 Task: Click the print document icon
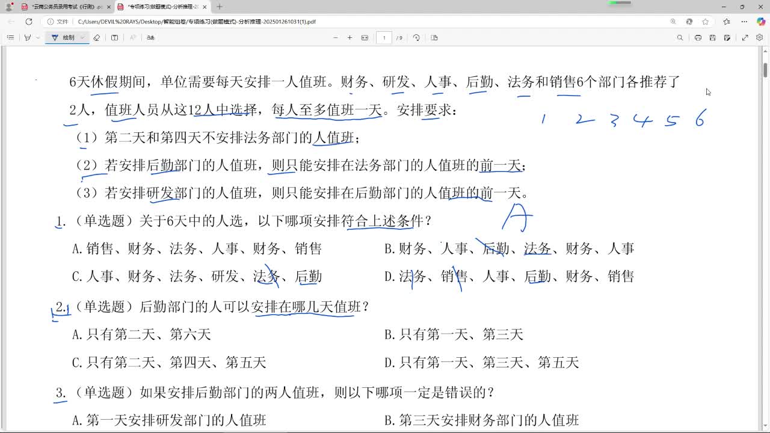click(698, 37)
